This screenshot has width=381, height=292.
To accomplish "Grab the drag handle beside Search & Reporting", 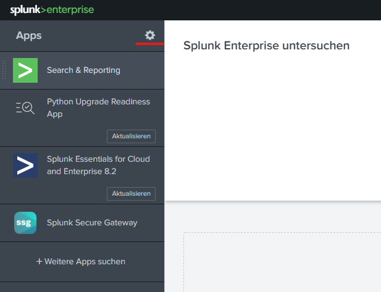I will (x=5, y=70).
